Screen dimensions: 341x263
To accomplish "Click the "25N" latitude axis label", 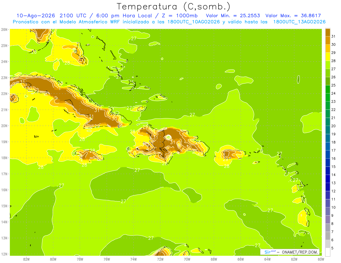I will (x=4, y=46).
